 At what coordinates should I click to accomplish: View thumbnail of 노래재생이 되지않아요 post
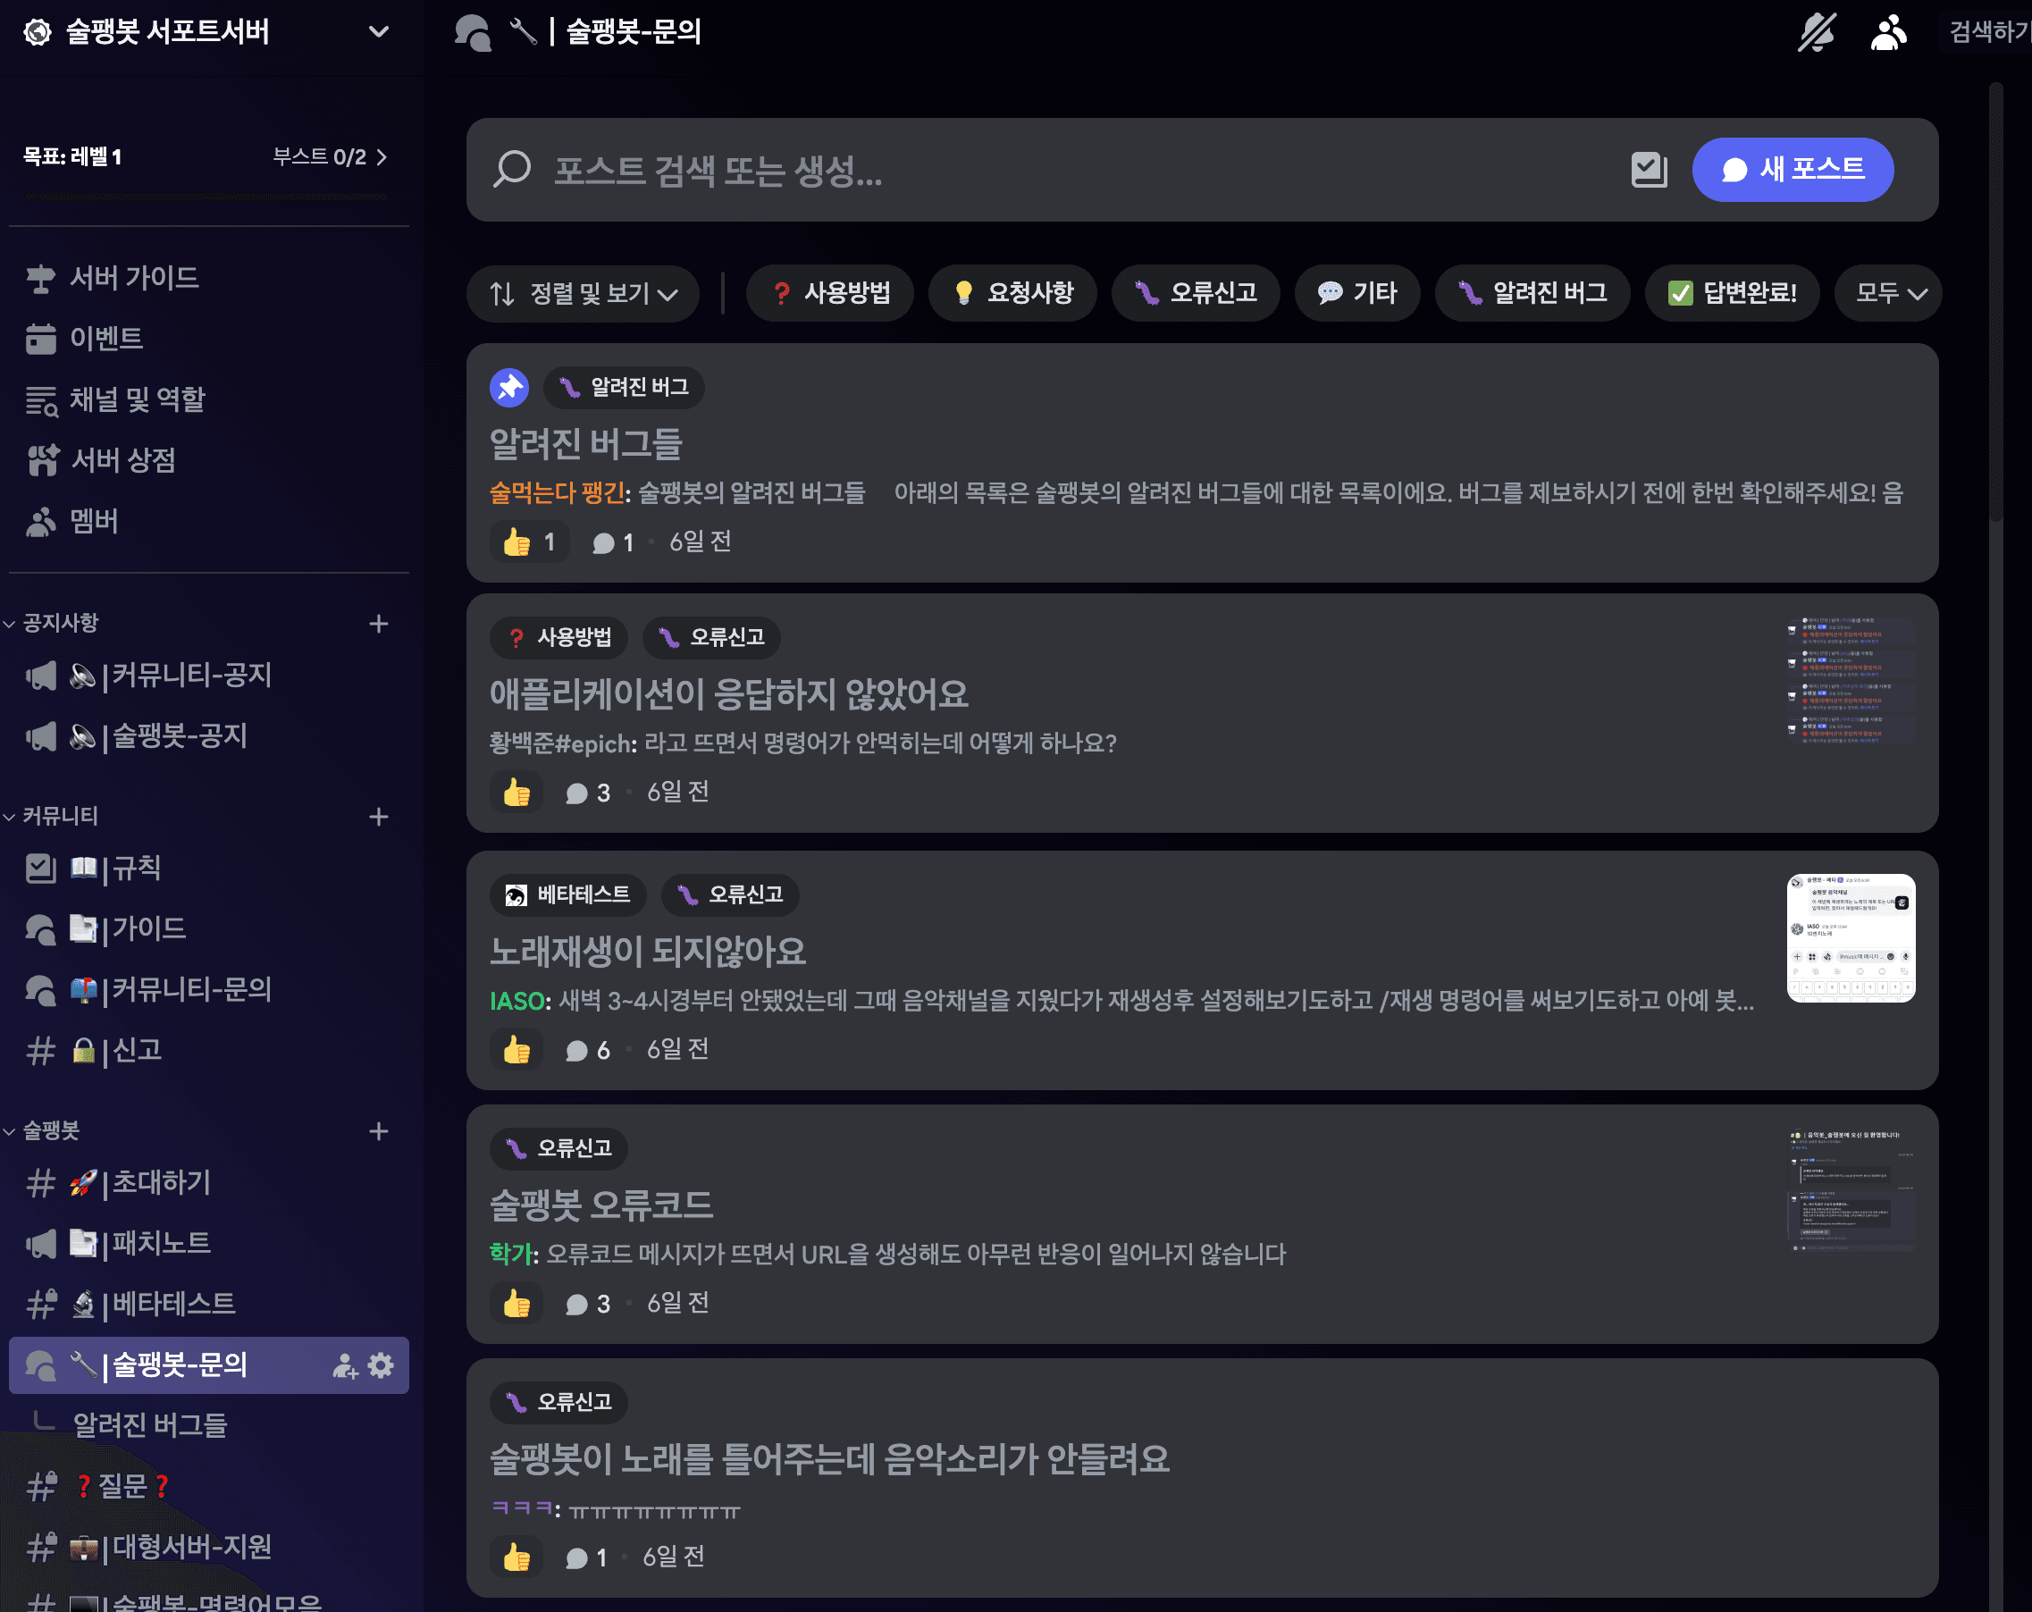tap(1851, 938)
